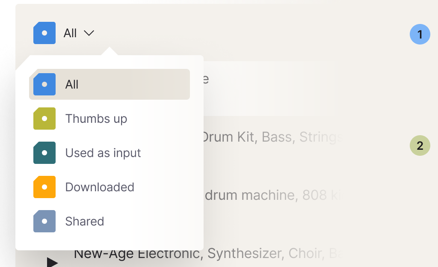
Task: Click the teal Used as input tag icon
Action: tap(44, 153)
